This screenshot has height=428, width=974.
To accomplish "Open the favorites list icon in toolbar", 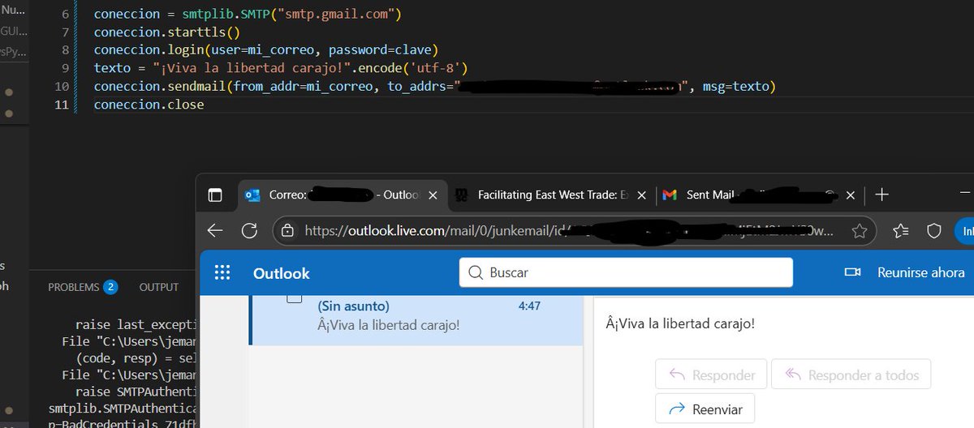I will [900, 231].
